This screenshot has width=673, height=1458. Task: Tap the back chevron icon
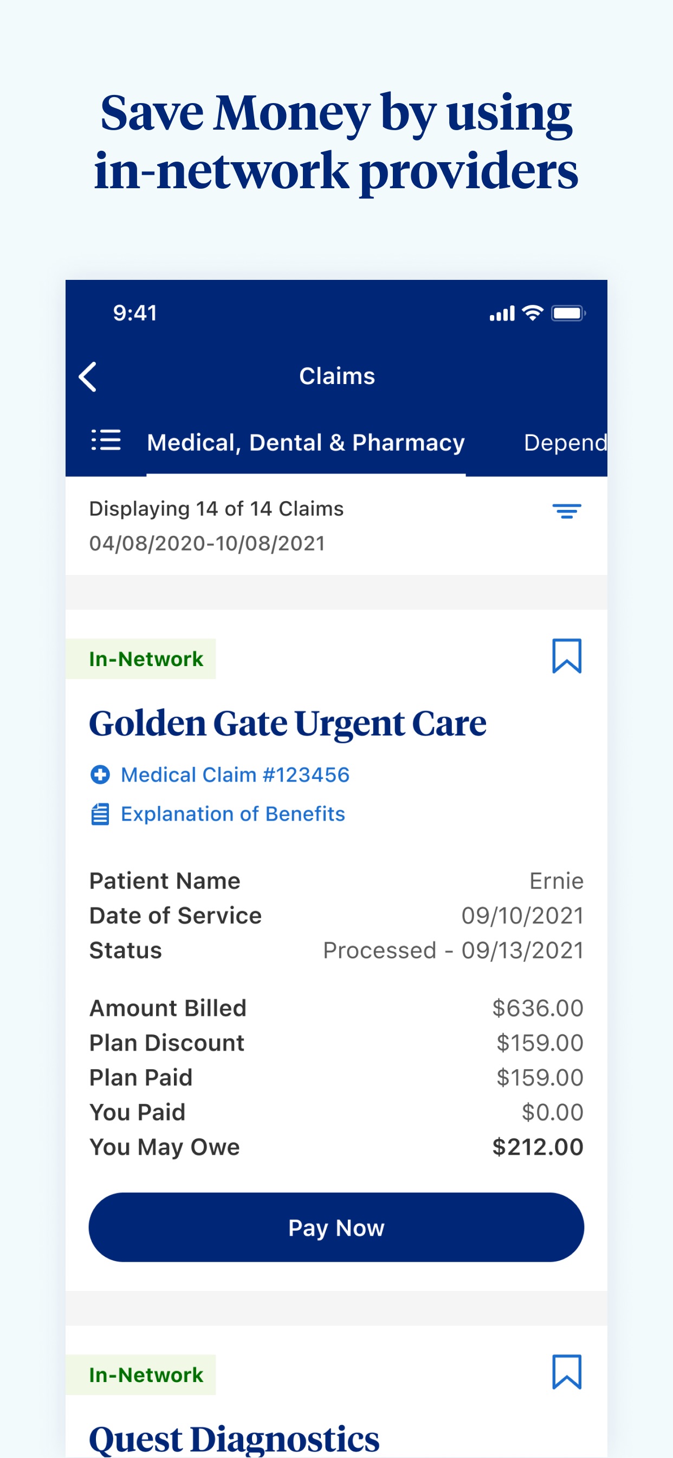pos(88,377)
